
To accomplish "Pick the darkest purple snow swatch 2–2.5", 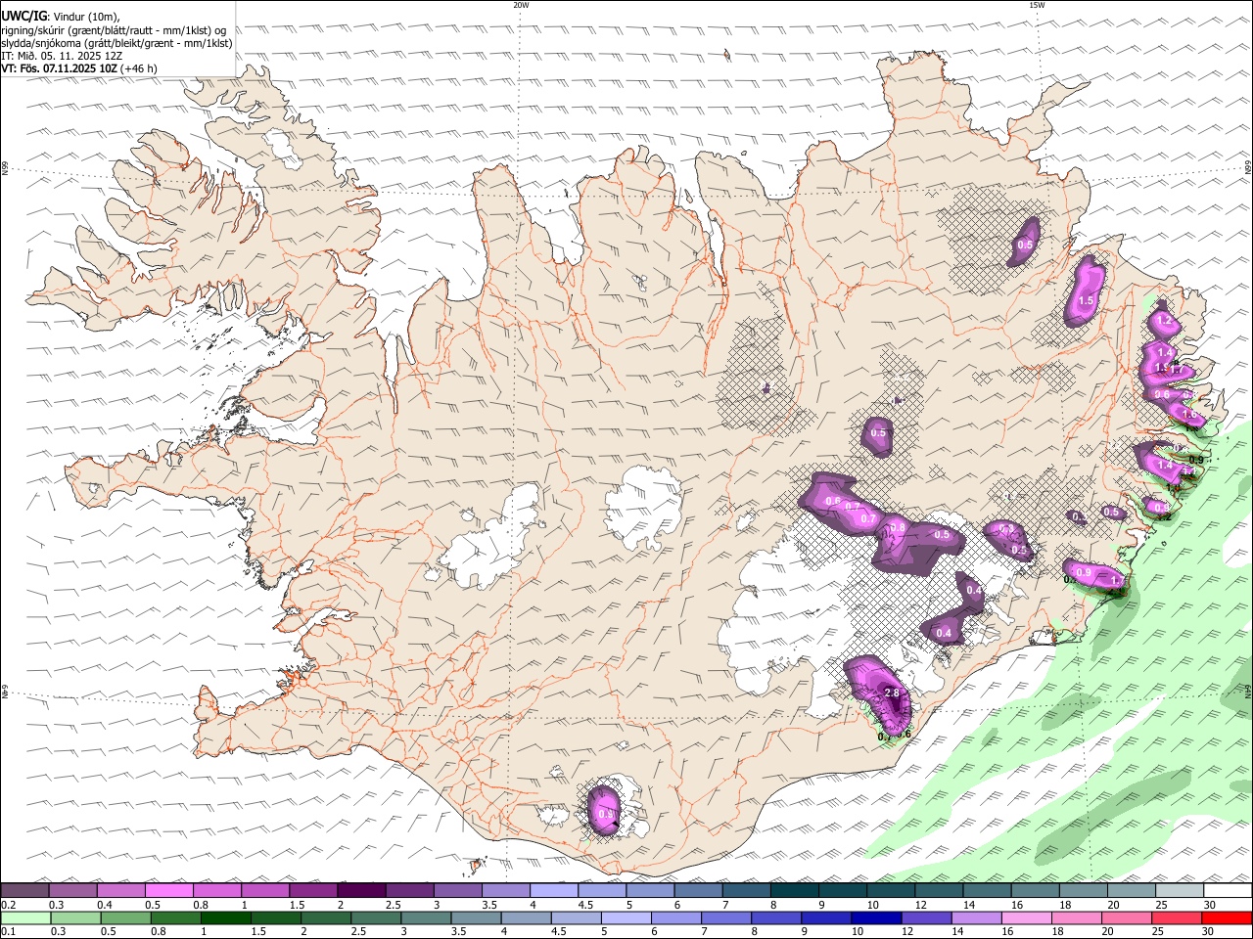I will click(361, 890).
